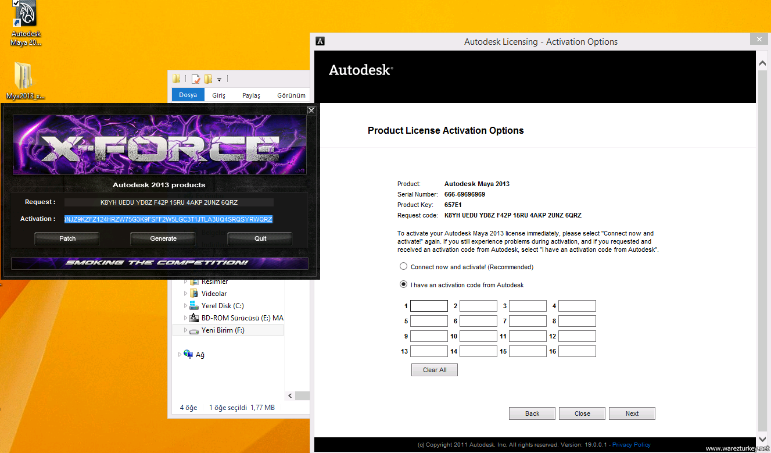Click the Close button beside Back
771x453 pixels.
[x=582, y=413]
